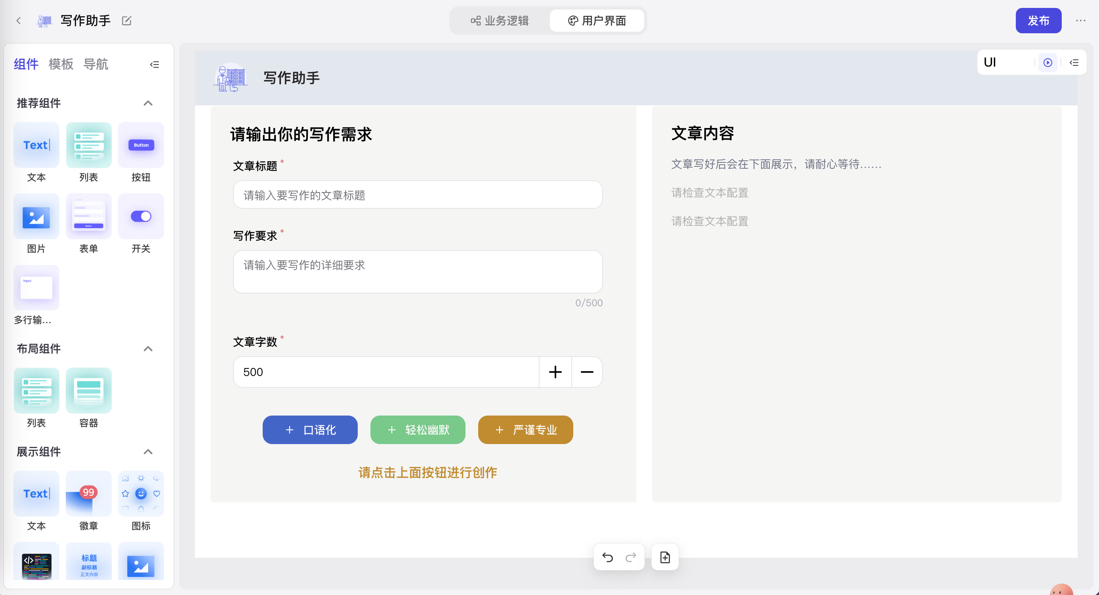Image resolution: width=1099 pixels, height=595 pixels.
Task: Open the more options ellipsis menu
Action: 1080,21
